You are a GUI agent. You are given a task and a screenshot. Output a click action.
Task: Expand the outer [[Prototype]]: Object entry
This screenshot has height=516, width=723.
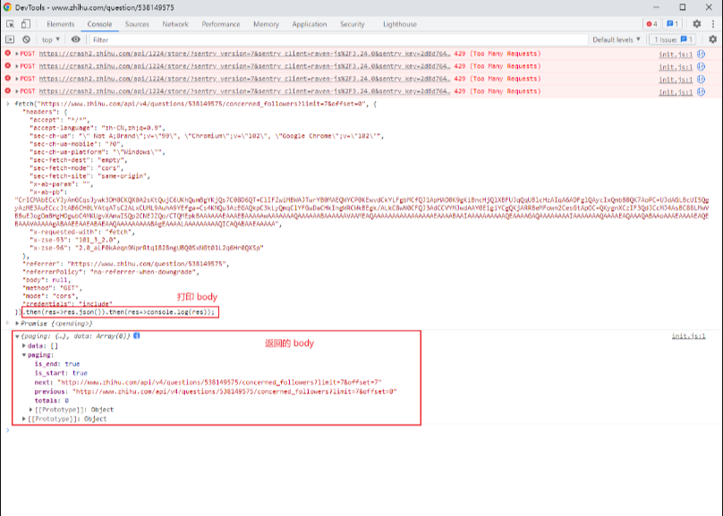tap(24, 419)
